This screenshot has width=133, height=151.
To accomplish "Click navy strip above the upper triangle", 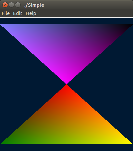I will tap(66, 21).
